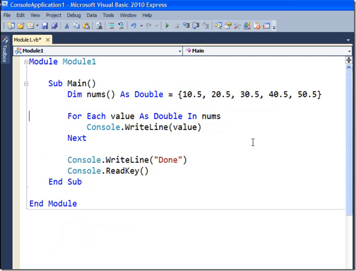The image size is (356, 271).
Task: Click the word Double after nums()
Action: (149, 94)
